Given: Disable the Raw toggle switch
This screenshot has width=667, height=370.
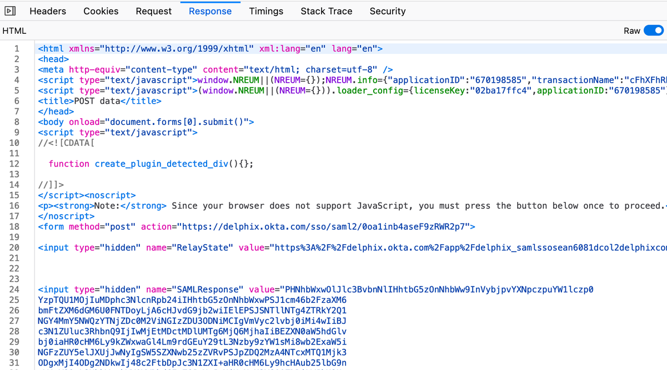Looking at the screenshot, I should 653,31.
